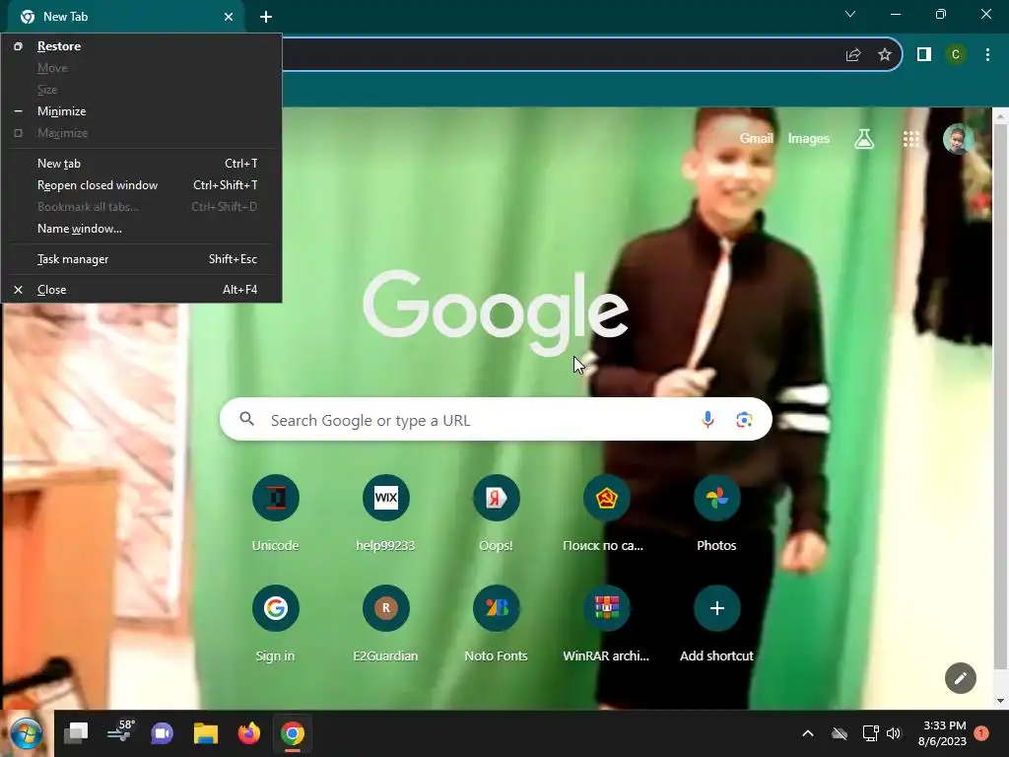Image resolution: width=1009 pixels, height=757 pixels.
Task: Open the video chat taskbar app
Action: click(163, 733)
